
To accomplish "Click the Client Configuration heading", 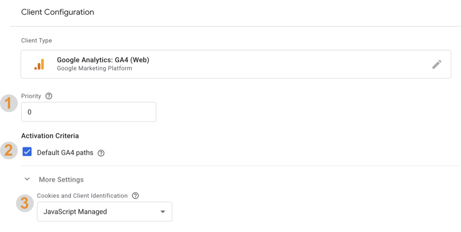I will pyautogui.click(x=58, y=12).
